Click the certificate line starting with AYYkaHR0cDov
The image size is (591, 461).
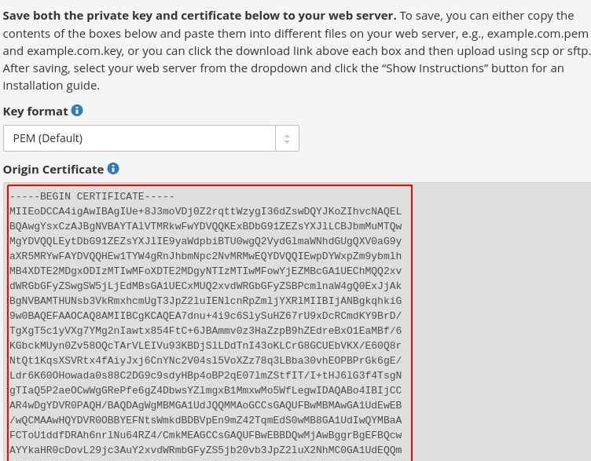pos(206,450)
